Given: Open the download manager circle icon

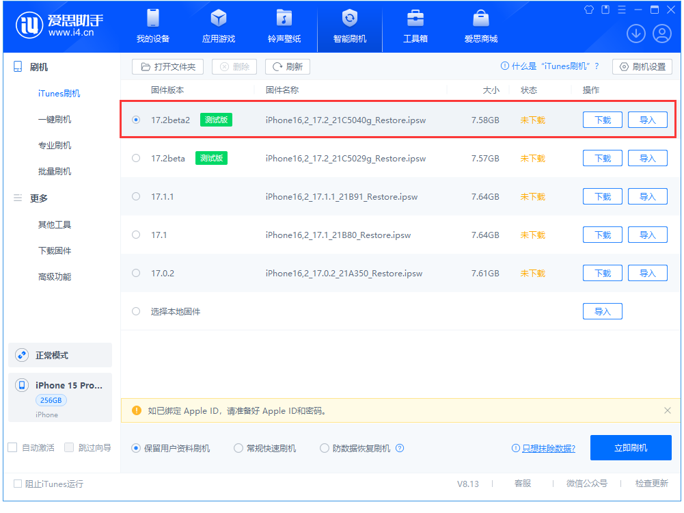Looking at the screenshot, I should [x=635, y=33].
